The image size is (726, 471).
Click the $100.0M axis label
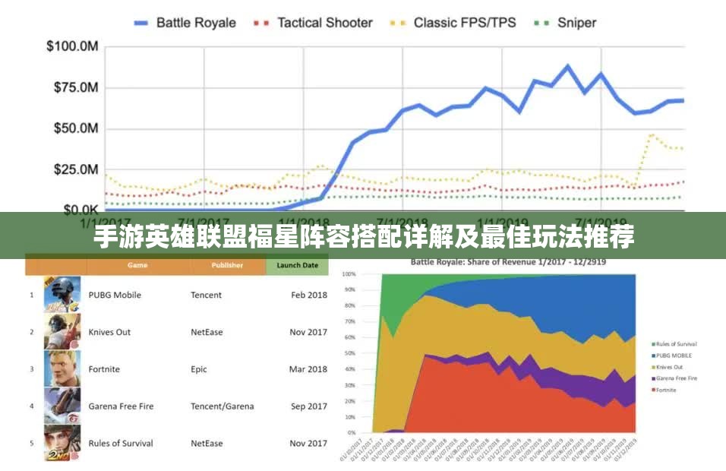73,46
